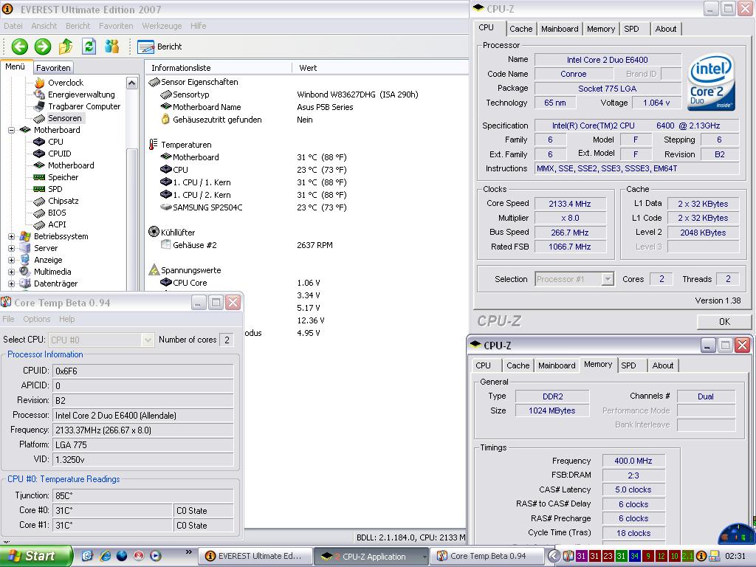
Task: Click the Winbond W83627DHG sensor type value
Action: (357, 94)
